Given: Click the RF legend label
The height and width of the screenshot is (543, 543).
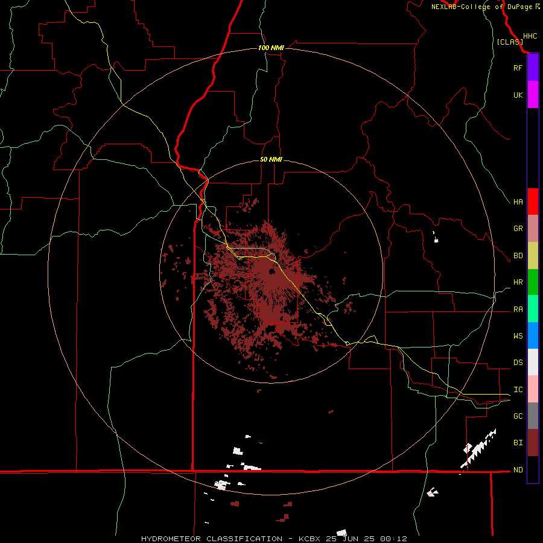Looking at the screenshot, I should point(518,68).
